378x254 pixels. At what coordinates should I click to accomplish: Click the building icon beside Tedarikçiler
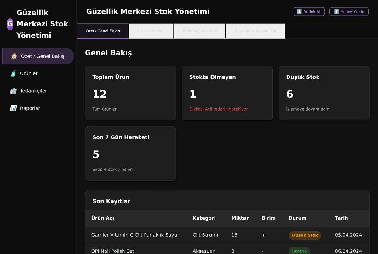[13, 91]
